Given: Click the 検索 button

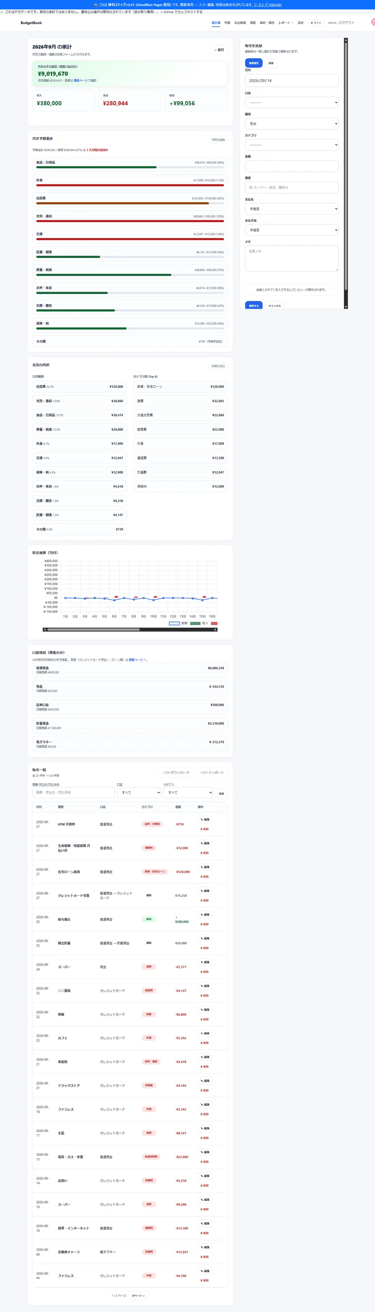Looking at the screenshot, I should pos(221,794).
